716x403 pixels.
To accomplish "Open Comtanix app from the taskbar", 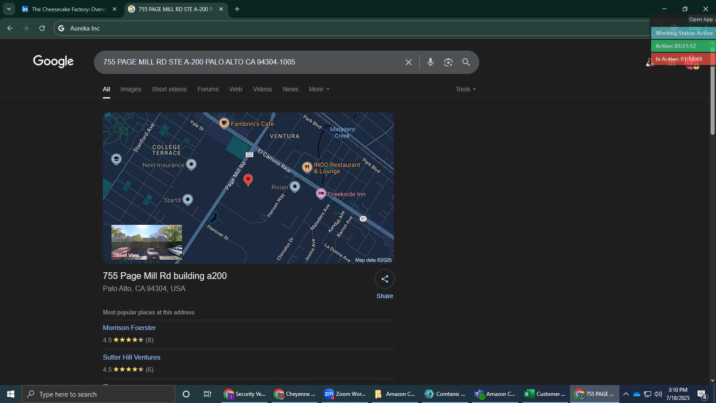I will pos(445,394).
